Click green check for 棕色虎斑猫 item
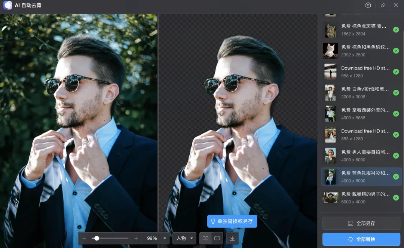This screenshot has width=404, height=248. pyautogui.click(x=396, y=30)
